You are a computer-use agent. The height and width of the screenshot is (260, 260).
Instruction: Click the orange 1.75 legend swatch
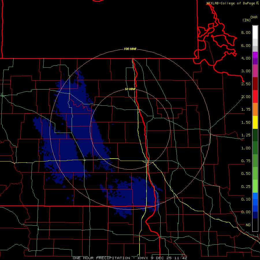[x=255, y=109]
